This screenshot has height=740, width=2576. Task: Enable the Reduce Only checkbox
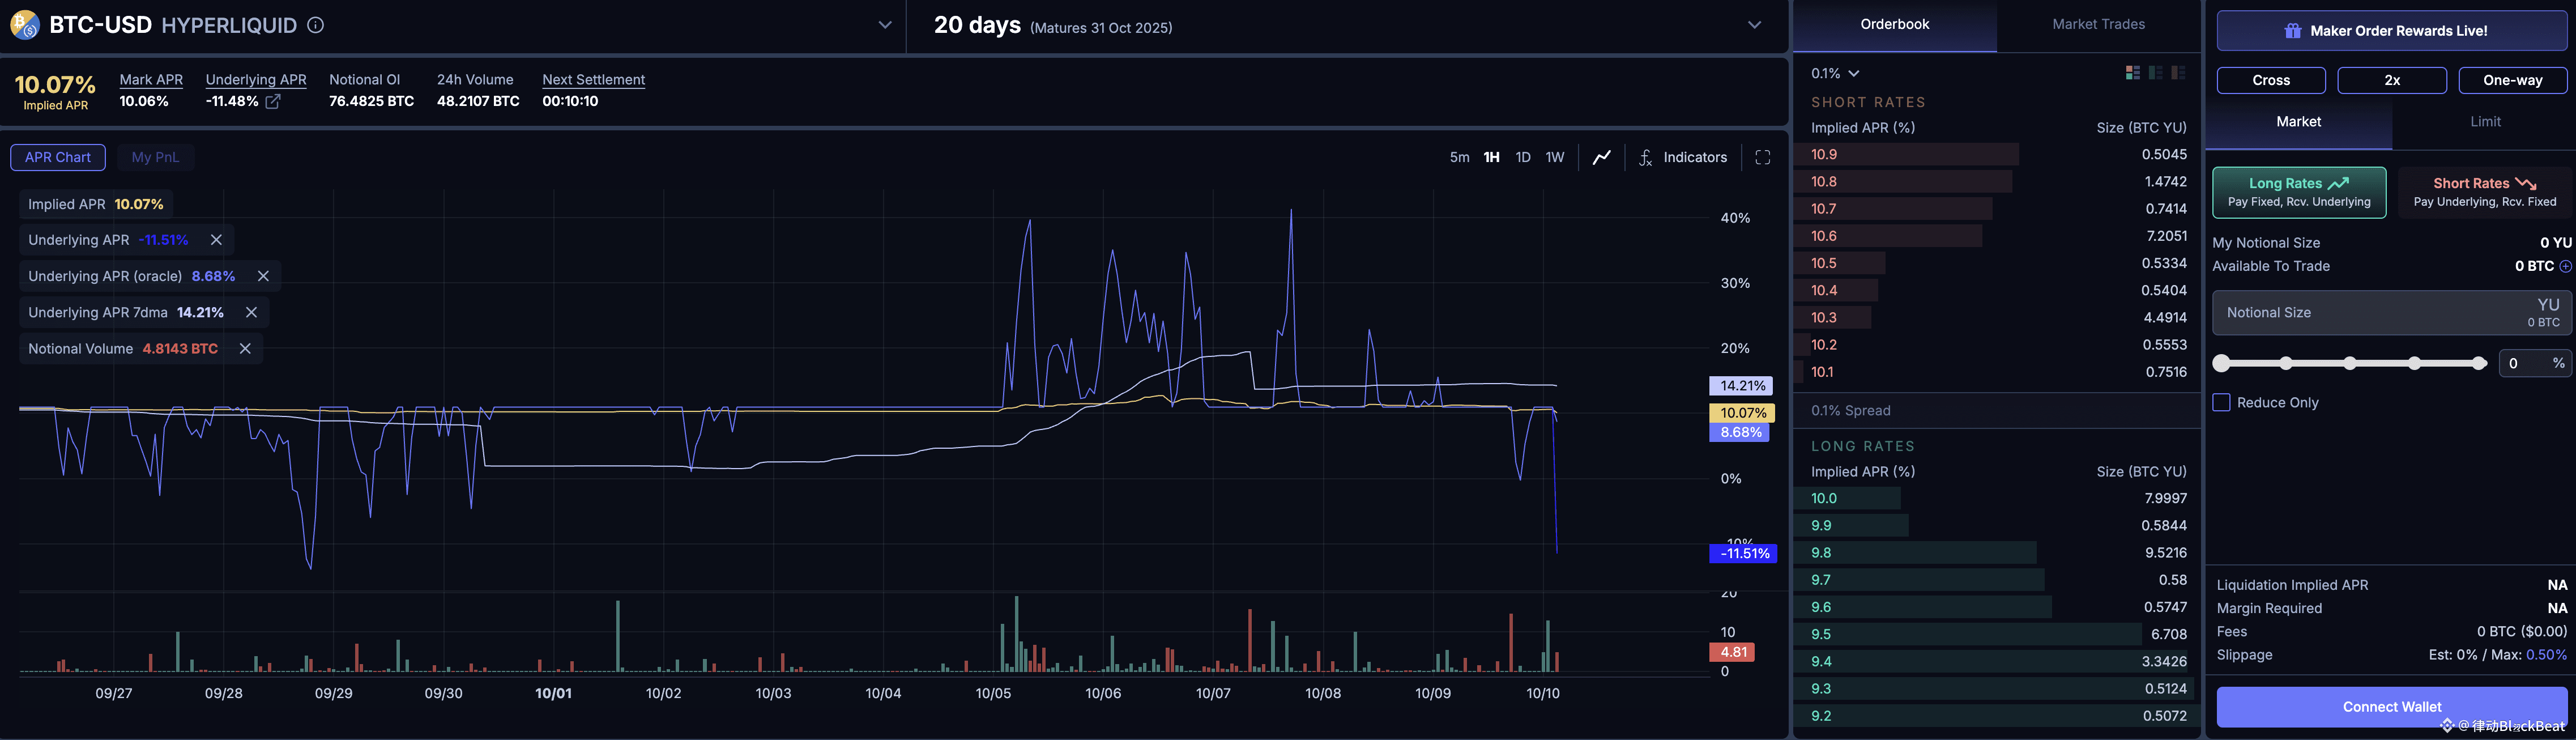(x=2221, y=402)
